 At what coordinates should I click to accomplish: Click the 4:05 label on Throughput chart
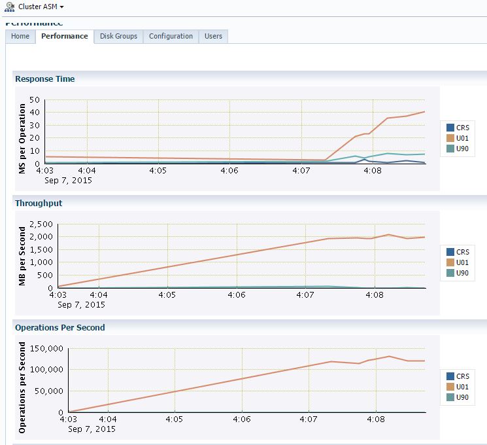coord(167,294)
